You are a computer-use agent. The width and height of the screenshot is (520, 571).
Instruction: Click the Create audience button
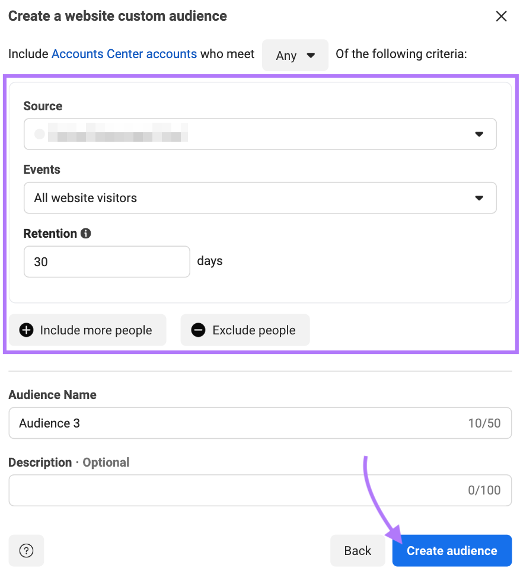pos(452,550)
